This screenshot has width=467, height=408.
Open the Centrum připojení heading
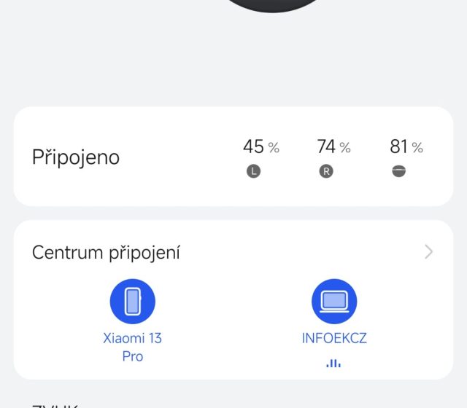pyautogui.click(x=107, y=253)
